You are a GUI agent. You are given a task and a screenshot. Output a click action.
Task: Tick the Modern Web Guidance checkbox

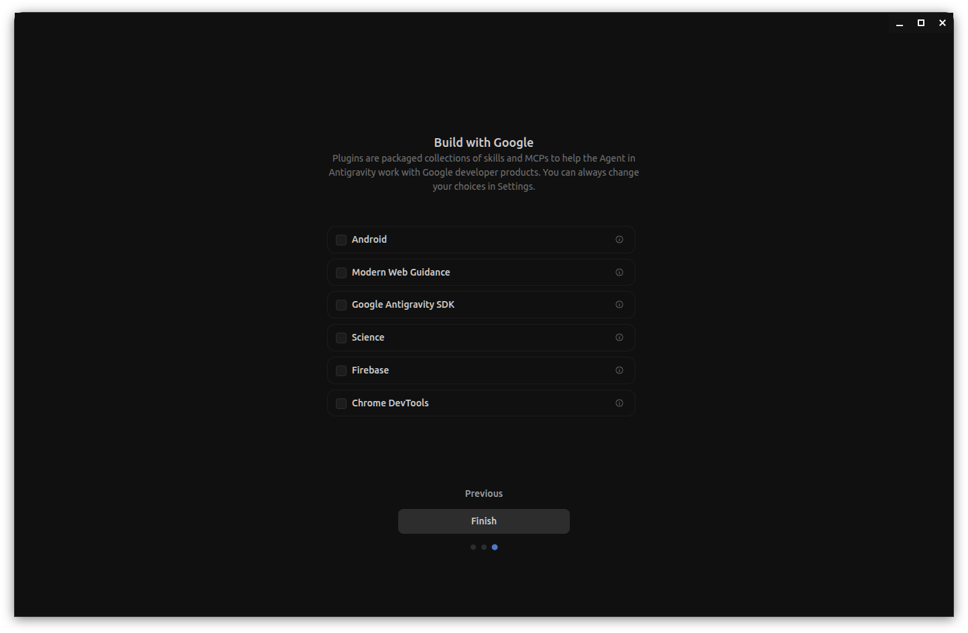341,273
